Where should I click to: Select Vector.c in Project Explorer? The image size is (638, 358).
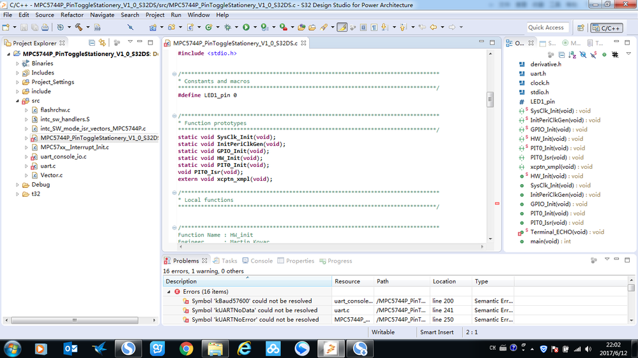click(51, 175)
